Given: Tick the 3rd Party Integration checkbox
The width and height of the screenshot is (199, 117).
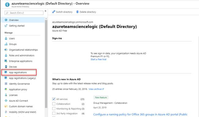Looking at the screenshot, I should (54, 113).
